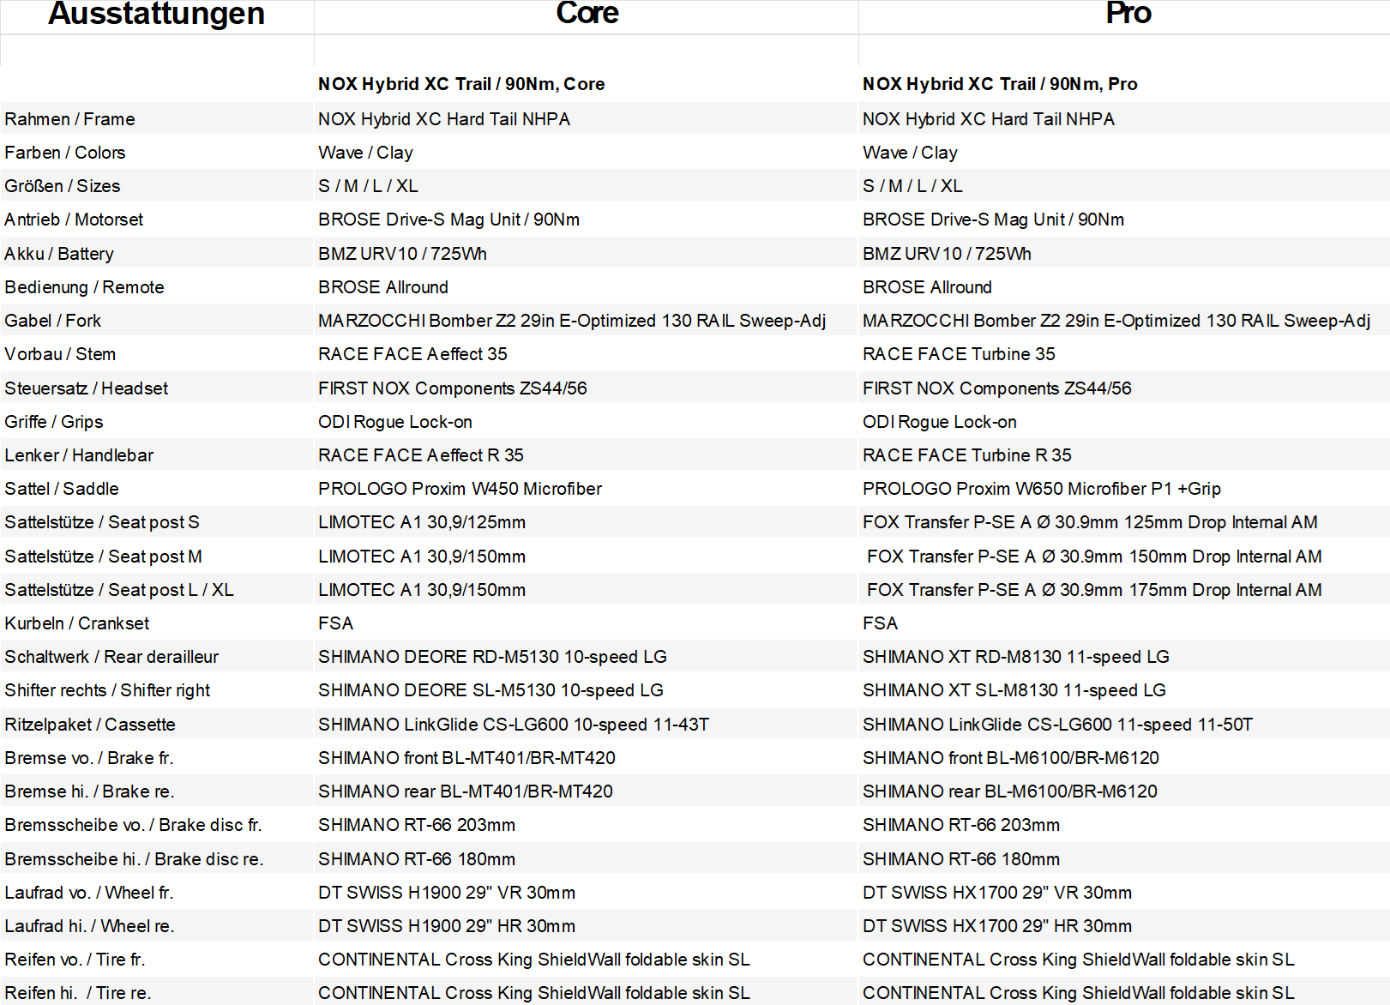Select Core cell ODI Rogue Lock-on

[394, 422]
